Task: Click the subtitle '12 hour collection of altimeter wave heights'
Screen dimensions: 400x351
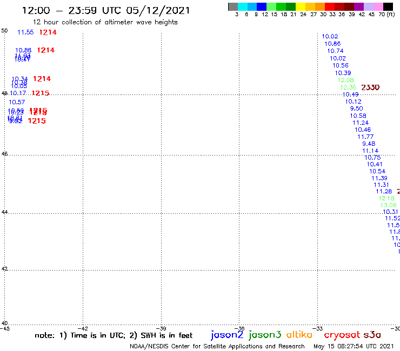Action: click(x=105, y=22)
